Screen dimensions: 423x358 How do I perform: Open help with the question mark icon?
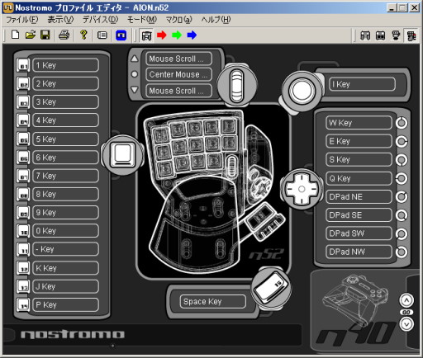tap(83, 35)
